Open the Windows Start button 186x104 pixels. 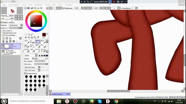pyautogui.click(x=4, y=101)
